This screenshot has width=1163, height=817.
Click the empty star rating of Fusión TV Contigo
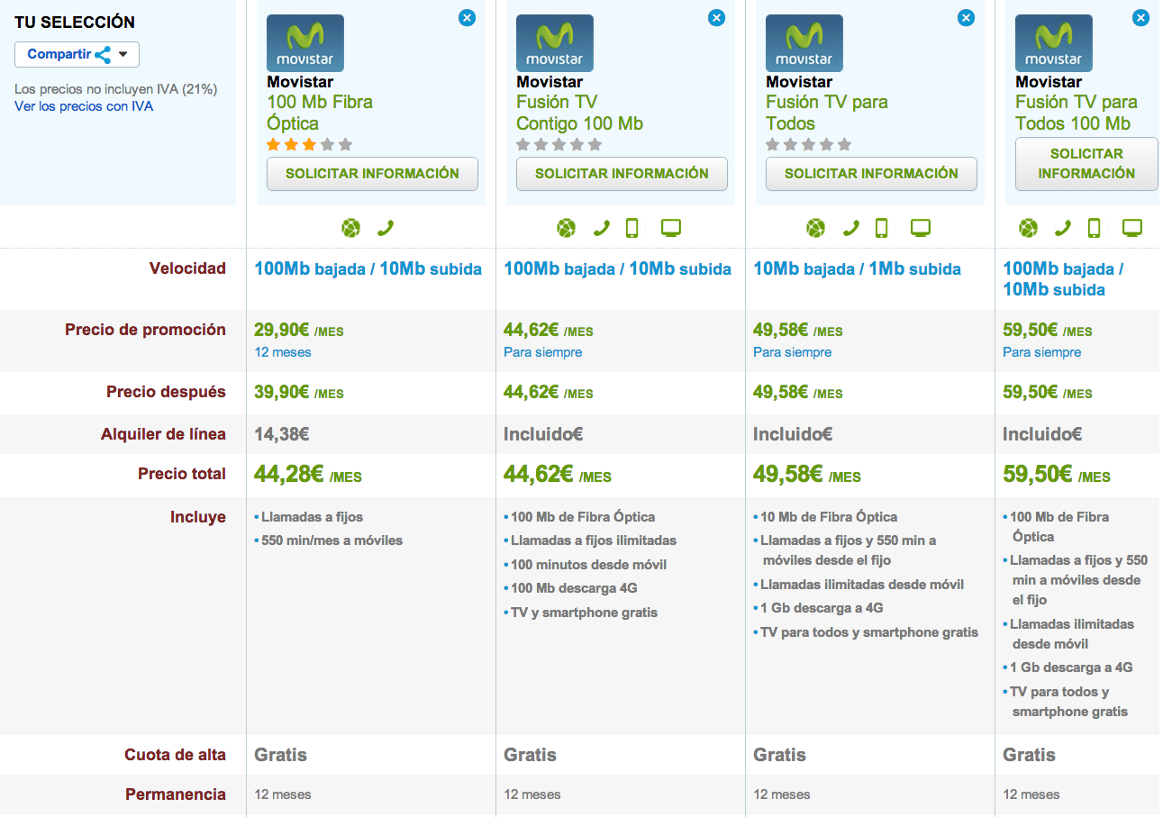coord(559,144)
